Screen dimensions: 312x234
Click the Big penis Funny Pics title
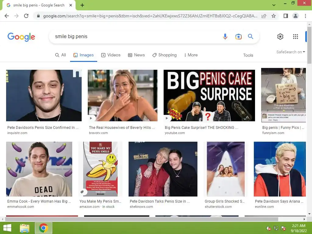click(283, 128)
